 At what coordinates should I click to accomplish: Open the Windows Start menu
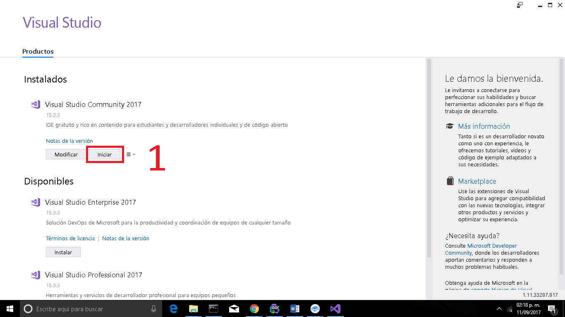click(x=10, y=309)
